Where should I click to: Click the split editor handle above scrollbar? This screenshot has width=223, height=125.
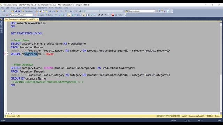(221, 23)
